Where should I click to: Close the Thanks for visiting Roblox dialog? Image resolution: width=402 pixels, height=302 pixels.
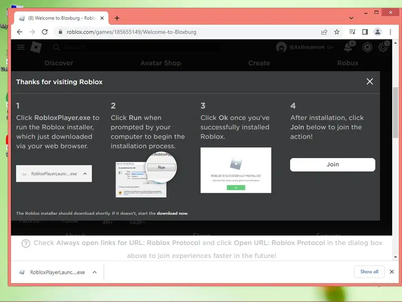pos(370,81)
